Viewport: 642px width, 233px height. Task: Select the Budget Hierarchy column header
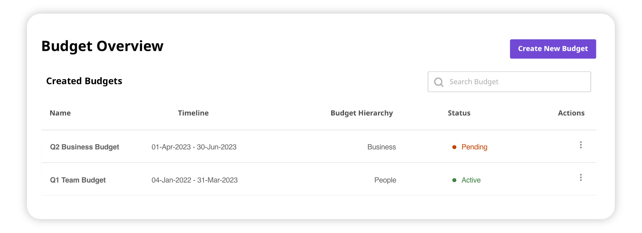362,113
